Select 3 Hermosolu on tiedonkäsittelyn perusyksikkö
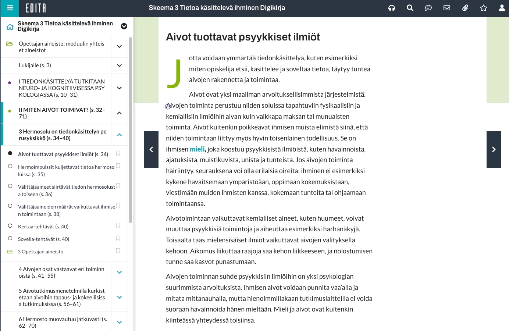Image resolution: width=509 pixels, height=331 pixels. 63,135
